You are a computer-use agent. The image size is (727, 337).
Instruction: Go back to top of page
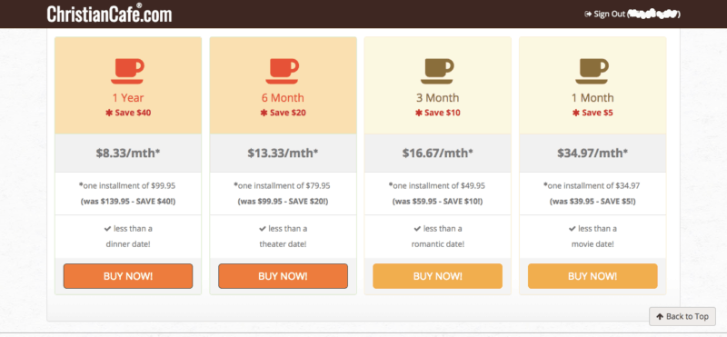point(682,317)
